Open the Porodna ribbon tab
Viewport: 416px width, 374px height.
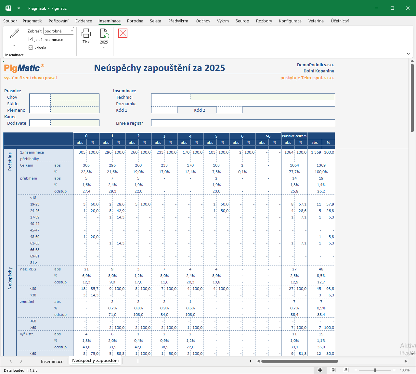(135, 21)
